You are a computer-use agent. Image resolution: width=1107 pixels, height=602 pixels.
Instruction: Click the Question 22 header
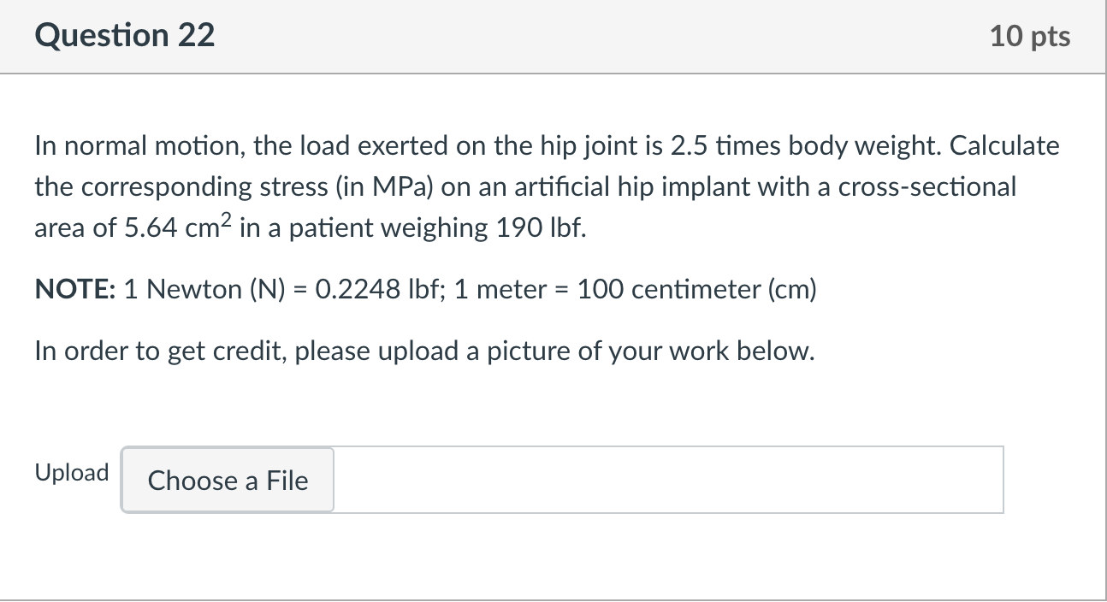[124, 35]
